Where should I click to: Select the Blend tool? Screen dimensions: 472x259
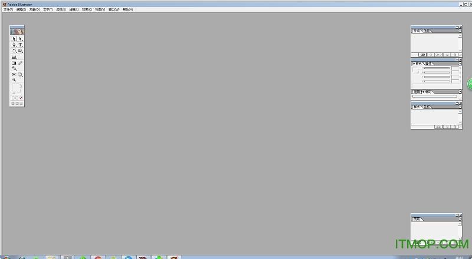tap(14, 68)
